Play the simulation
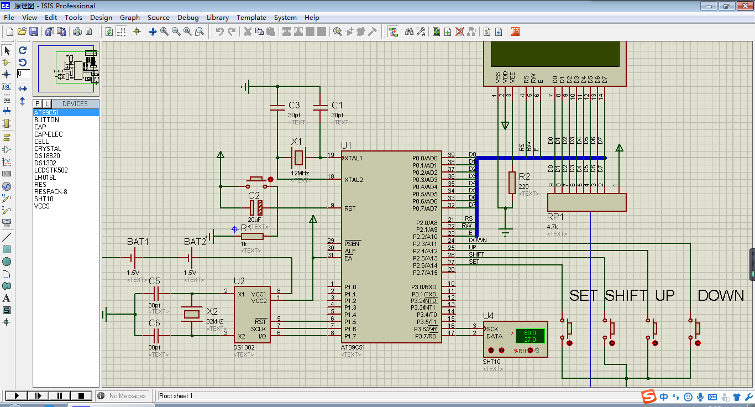 [x=17, y=395]
